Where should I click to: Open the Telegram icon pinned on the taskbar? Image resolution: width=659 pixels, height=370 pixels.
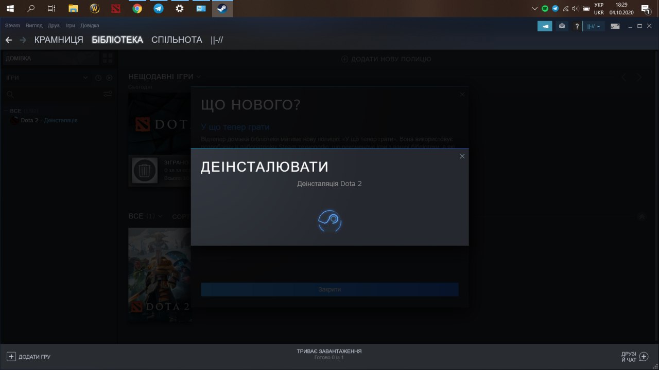tap(159, 8)
